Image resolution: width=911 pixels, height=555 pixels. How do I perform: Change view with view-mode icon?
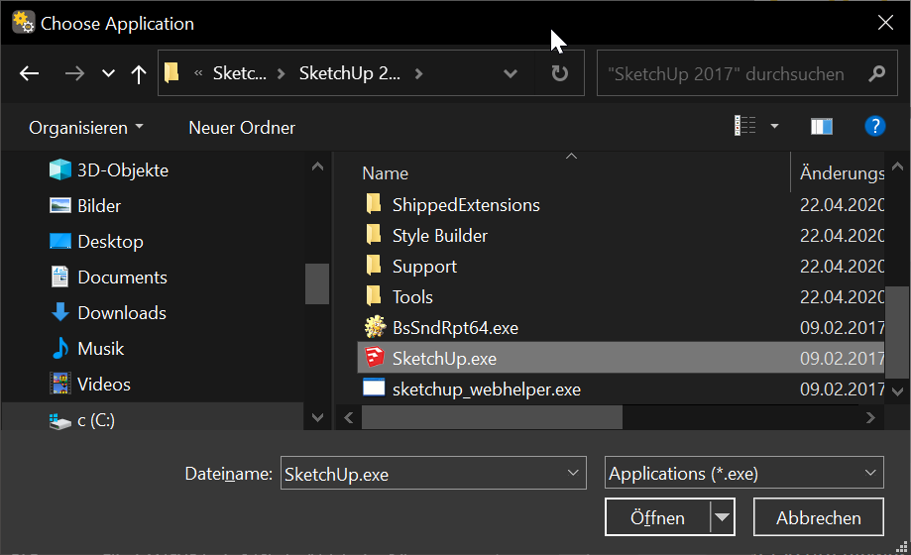pyautogui.click(x=744, y=126)
